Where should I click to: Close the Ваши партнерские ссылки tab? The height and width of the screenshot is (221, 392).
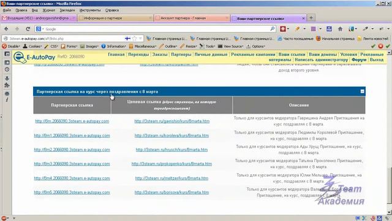[303, 18]
